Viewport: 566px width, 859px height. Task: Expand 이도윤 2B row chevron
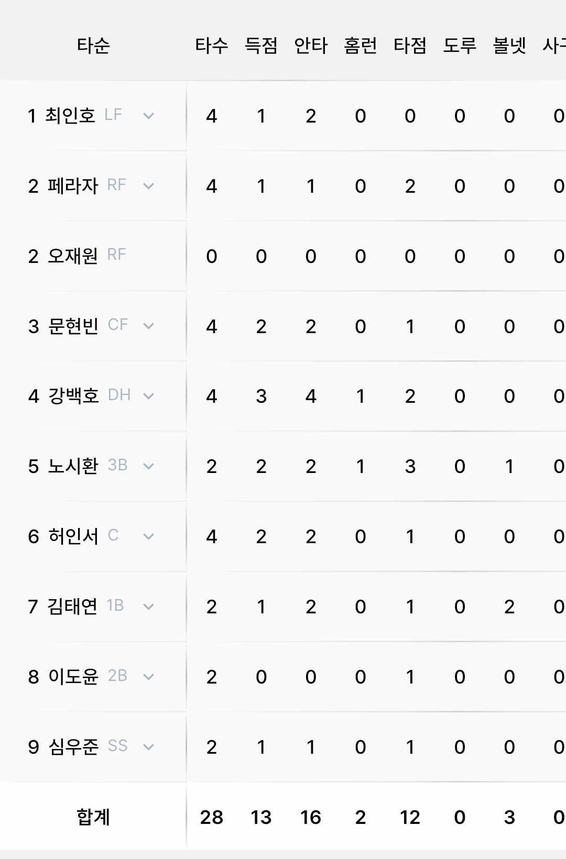[x=149, y=677]
